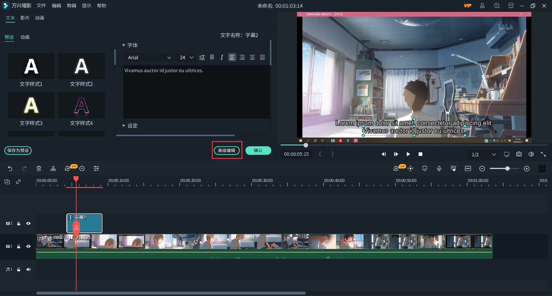Select the 文字样式4 preset thumbnail
Viewport: 552px width, 296px height.
(x=82, y=105)
